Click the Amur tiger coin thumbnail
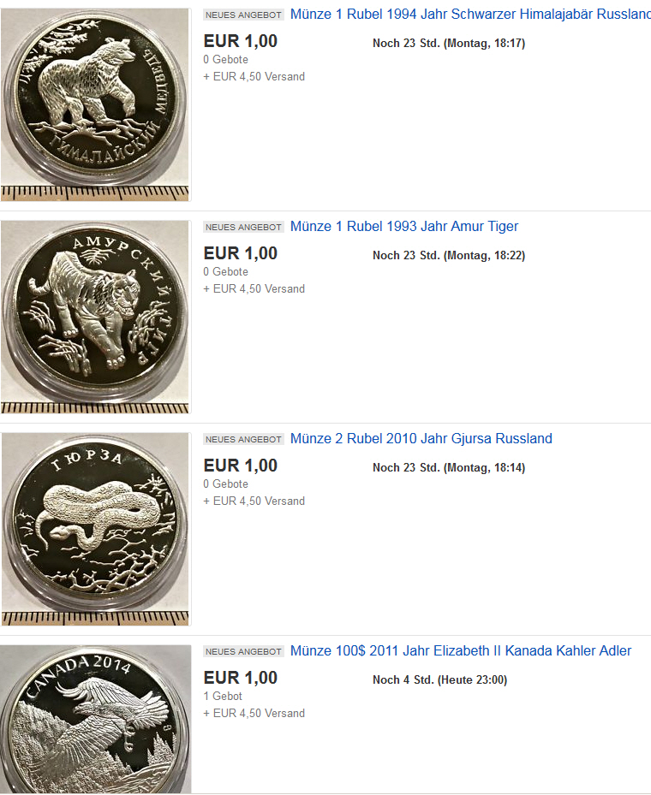651x795 pixels. tap(95, 317)
